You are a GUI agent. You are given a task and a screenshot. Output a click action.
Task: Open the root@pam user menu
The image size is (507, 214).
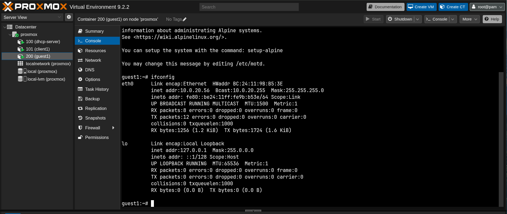tap(487, 7)
